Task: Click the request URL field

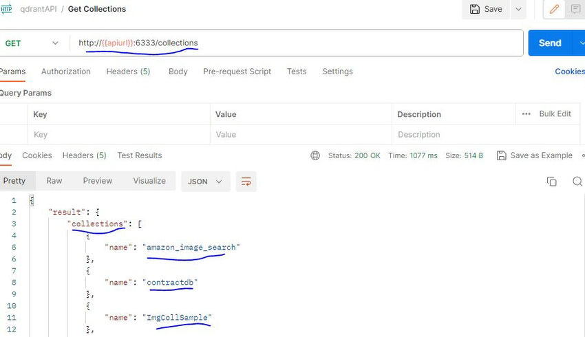Action: click(296, 43)
